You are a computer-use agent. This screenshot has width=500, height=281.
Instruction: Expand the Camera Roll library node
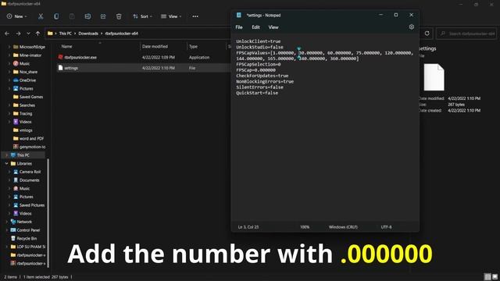click(x=9, y=172)
